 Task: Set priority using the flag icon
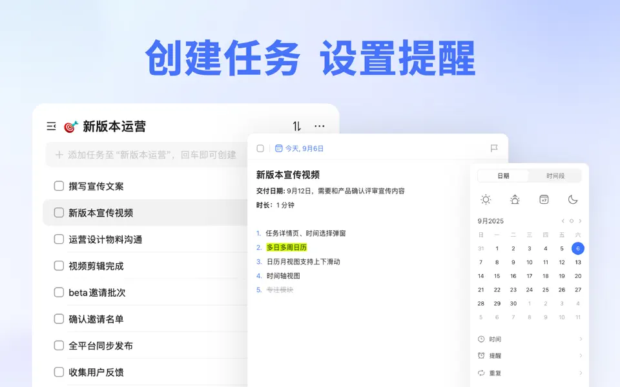pyautogui.click(x=494, y=148)
